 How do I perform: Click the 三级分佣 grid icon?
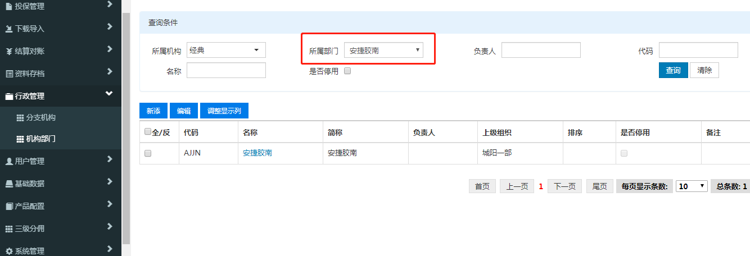pyautogui.click(x=8, y=228)
